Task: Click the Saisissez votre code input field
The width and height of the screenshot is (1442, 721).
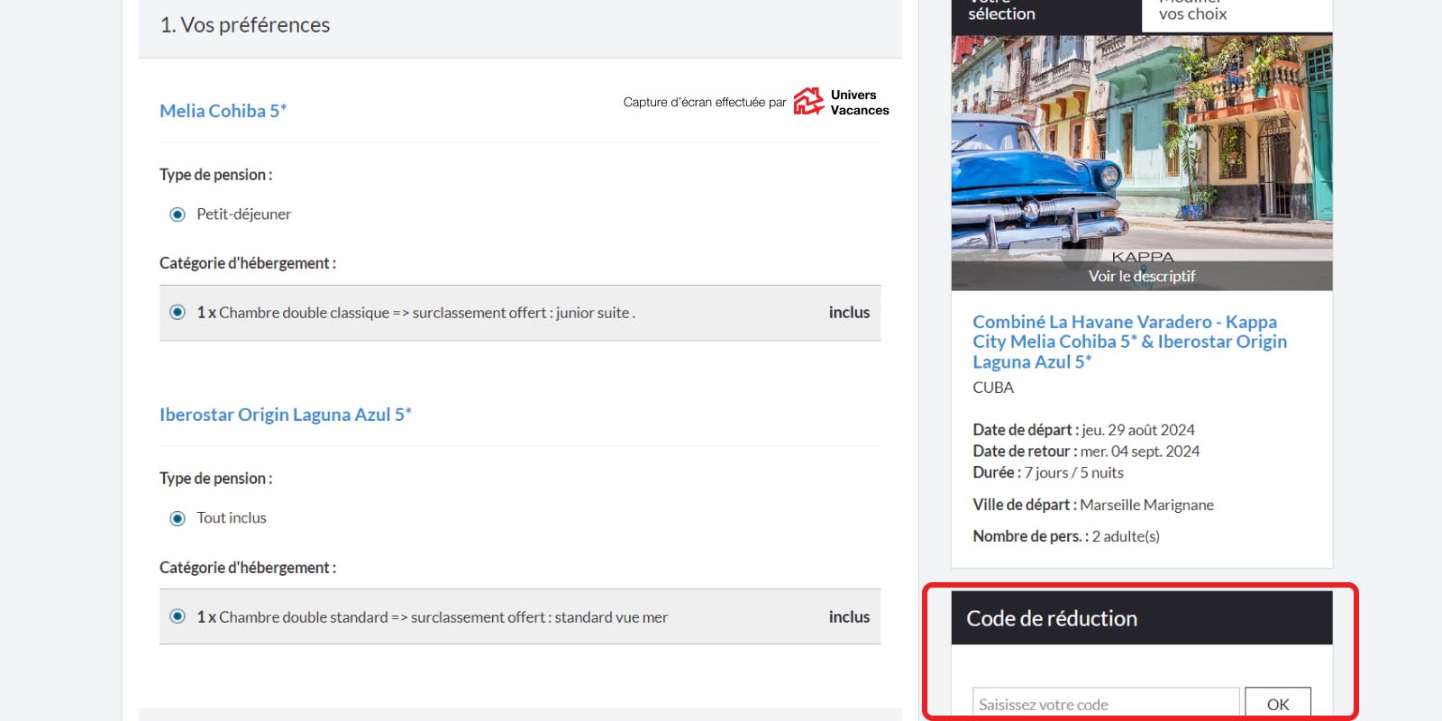Action: [x=1105, y=704]
